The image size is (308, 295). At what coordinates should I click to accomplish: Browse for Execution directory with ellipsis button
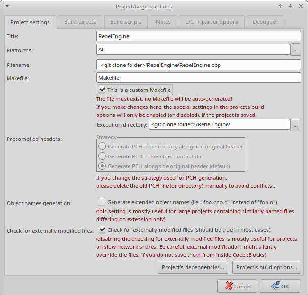click(296, 125)
